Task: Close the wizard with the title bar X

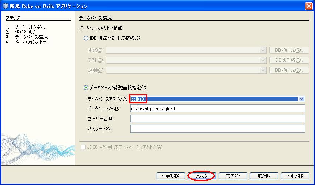Action: pos(309,6)
